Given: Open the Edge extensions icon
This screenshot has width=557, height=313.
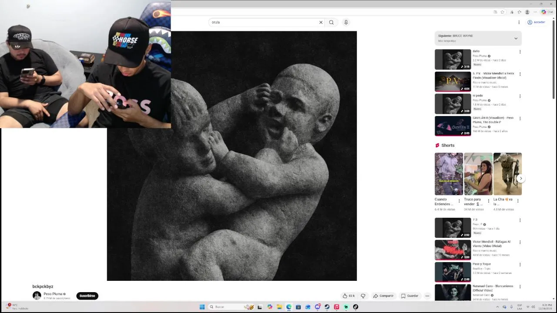Looking at the screenshot, I should (x=512, y=12).
